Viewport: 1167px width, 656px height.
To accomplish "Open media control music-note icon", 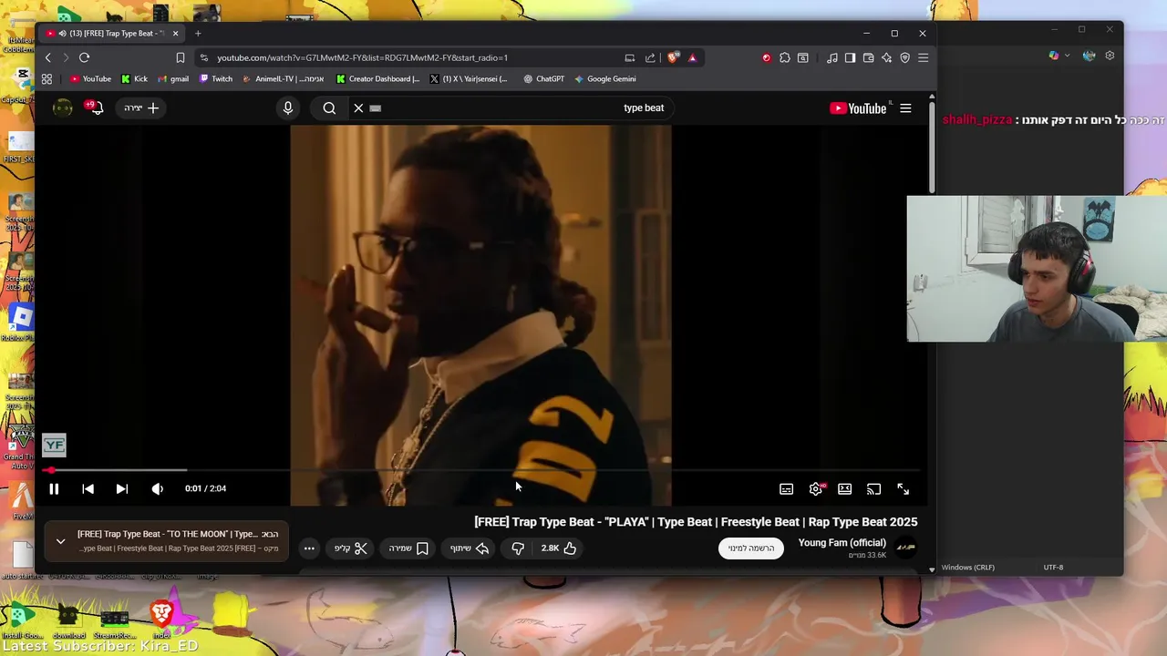I will click(x=832, y=57).
